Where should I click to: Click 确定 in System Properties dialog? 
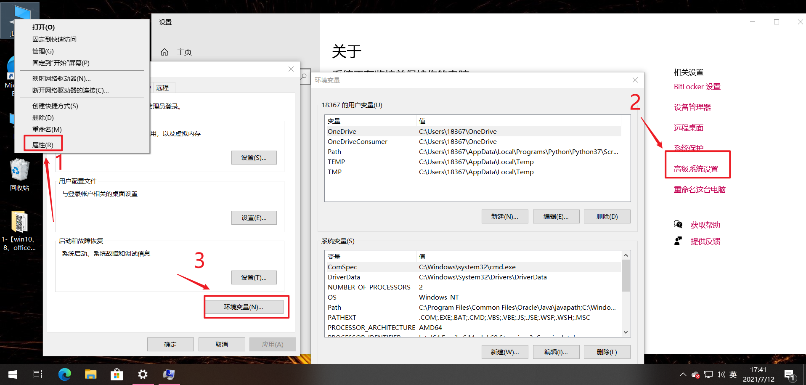tap(170, 344)
